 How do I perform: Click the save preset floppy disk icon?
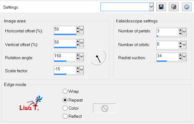coord(161,7)
